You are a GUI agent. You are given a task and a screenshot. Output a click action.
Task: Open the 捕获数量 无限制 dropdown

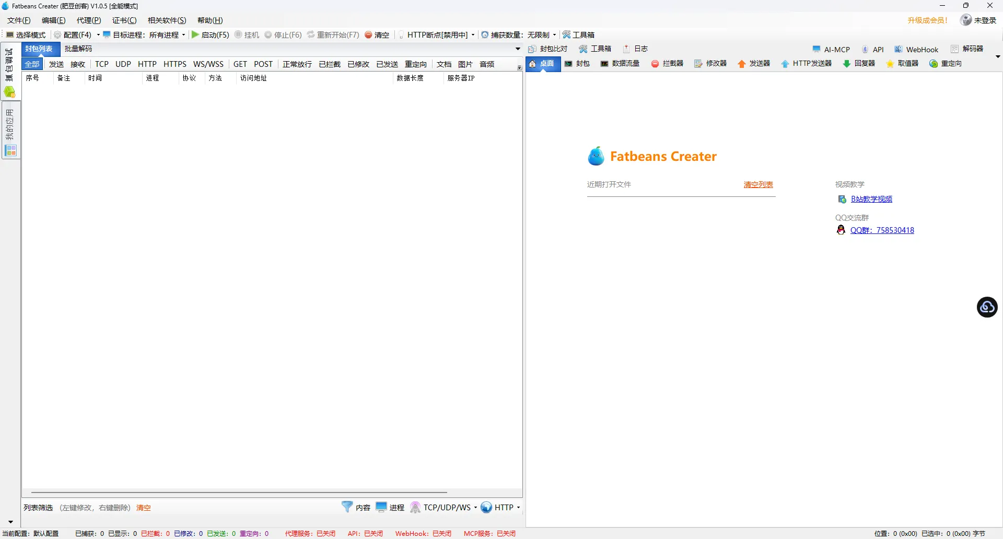click(x=519, y=35)
